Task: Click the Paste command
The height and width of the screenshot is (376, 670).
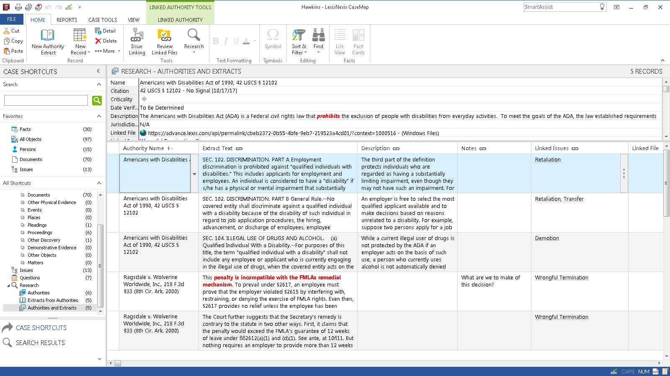Action: pos(13,51)
